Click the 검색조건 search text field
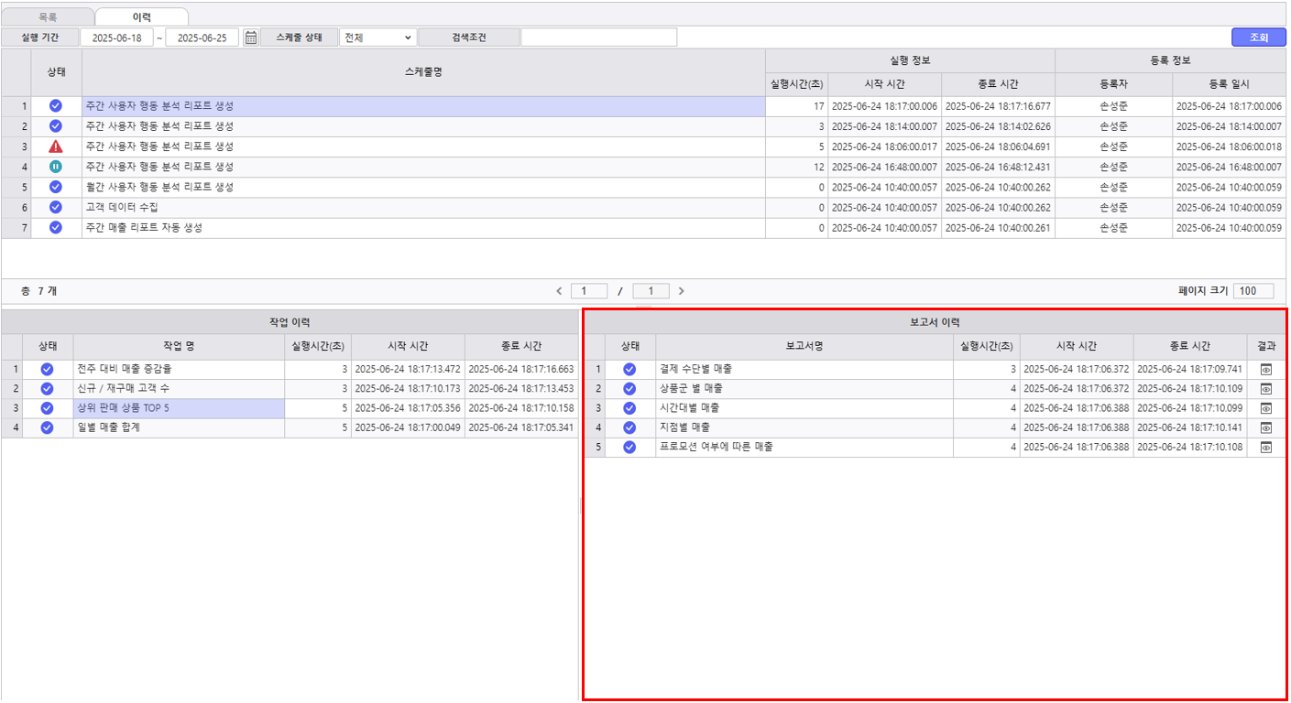The height and width of the screenshot is (703, 1291). [598, 38]
